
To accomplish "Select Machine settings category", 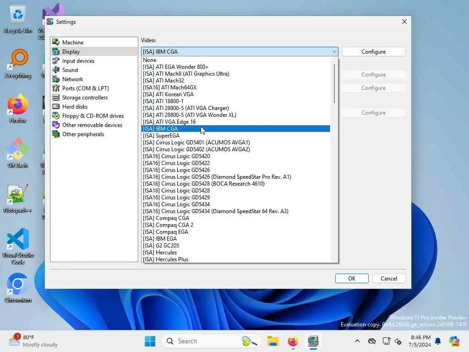I will [x=94, y=42].
